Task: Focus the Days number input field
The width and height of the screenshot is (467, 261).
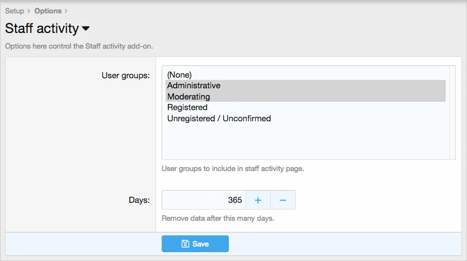Action: pyautogui.click(x=204, y=200)
